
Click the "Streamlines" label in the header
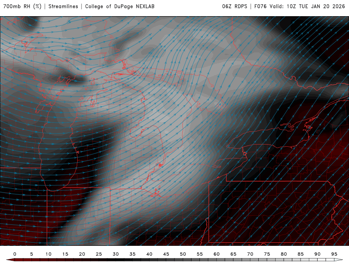tap(63, 7)
